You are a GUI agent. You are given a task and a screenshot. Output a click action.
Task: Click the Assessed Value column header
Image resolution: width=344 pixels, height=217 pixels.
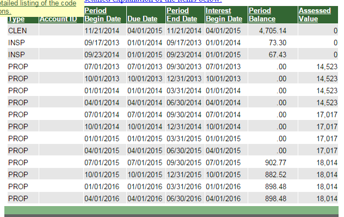pyautogui.click(x=315, y=15)
